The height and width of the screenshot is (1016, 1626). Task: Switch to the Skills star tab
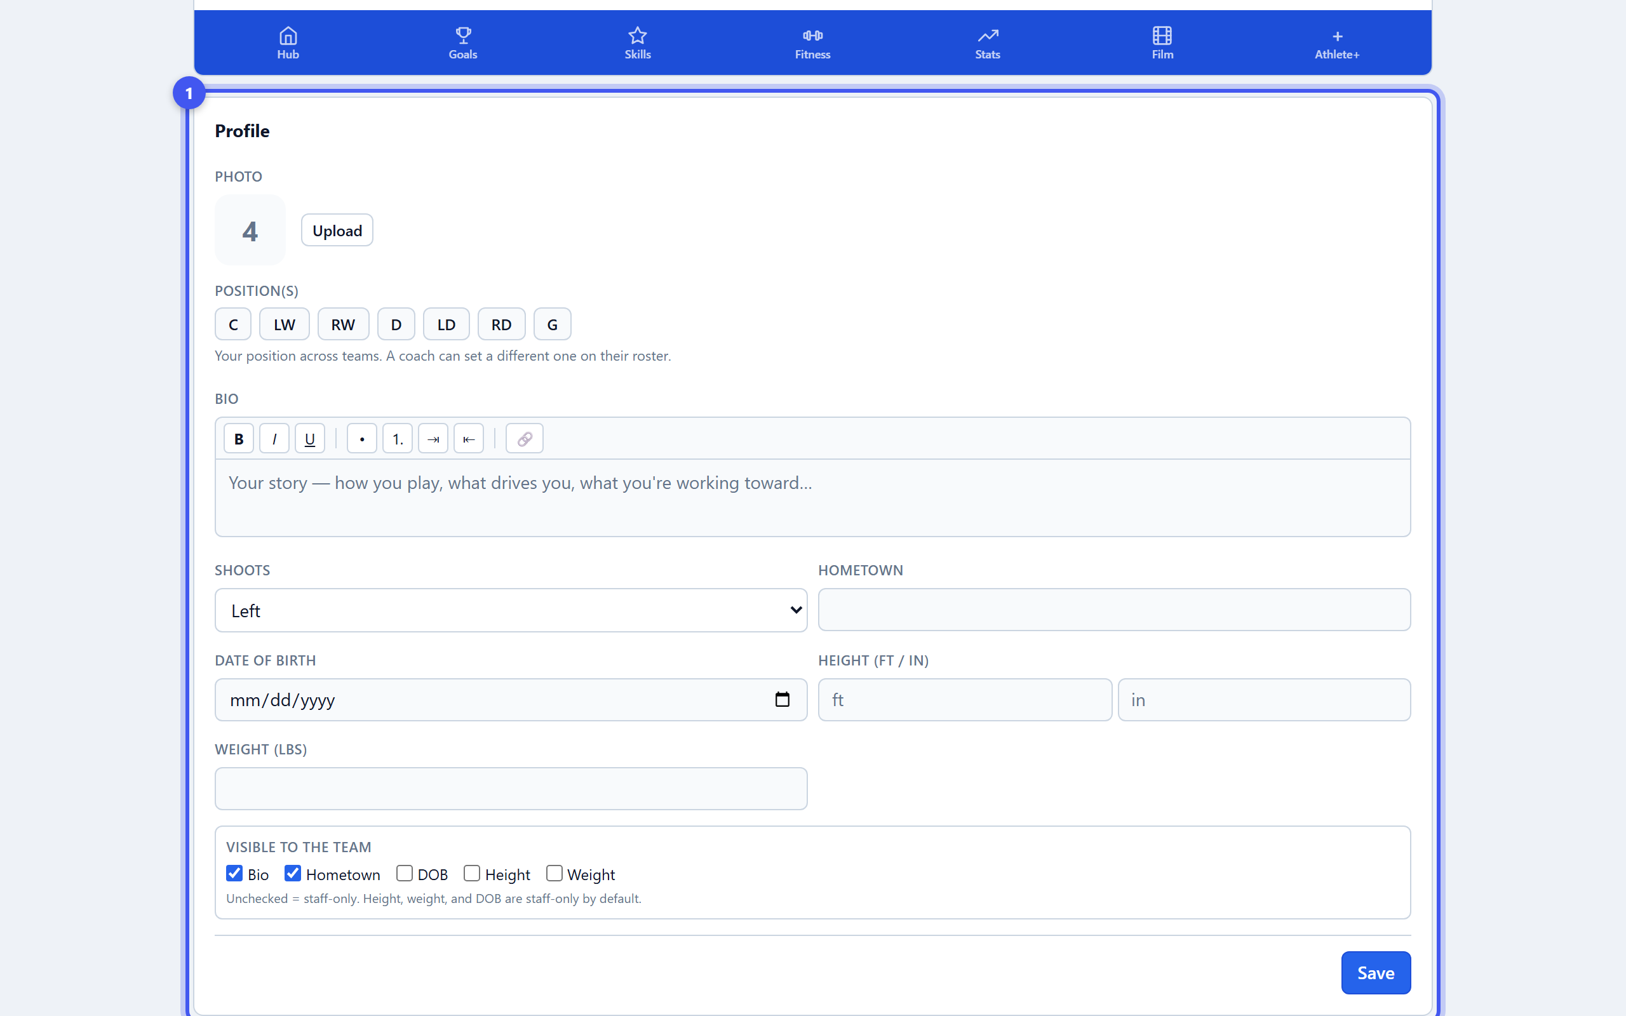[638, 43]
